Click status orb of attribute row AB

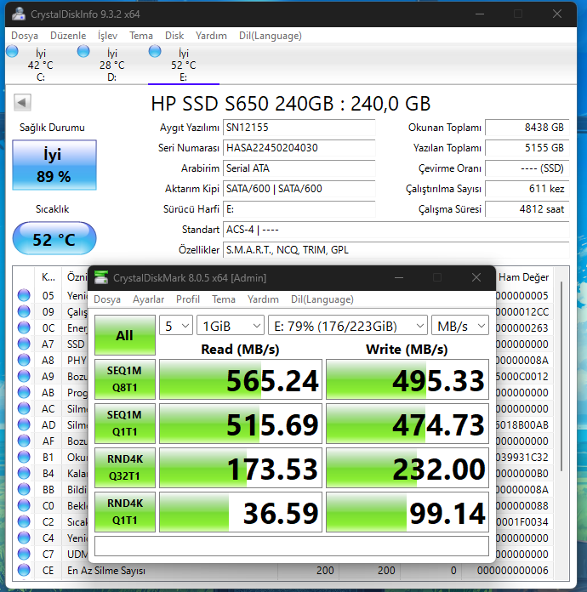point(24,393)
